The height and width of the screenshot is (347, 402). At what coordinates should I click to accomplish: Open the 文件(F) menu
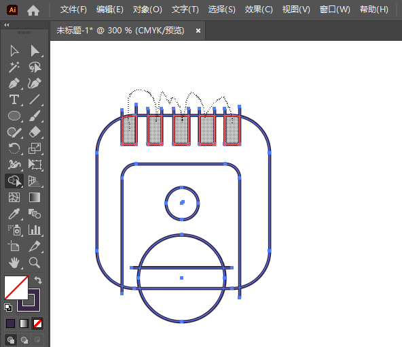(73, 10)
